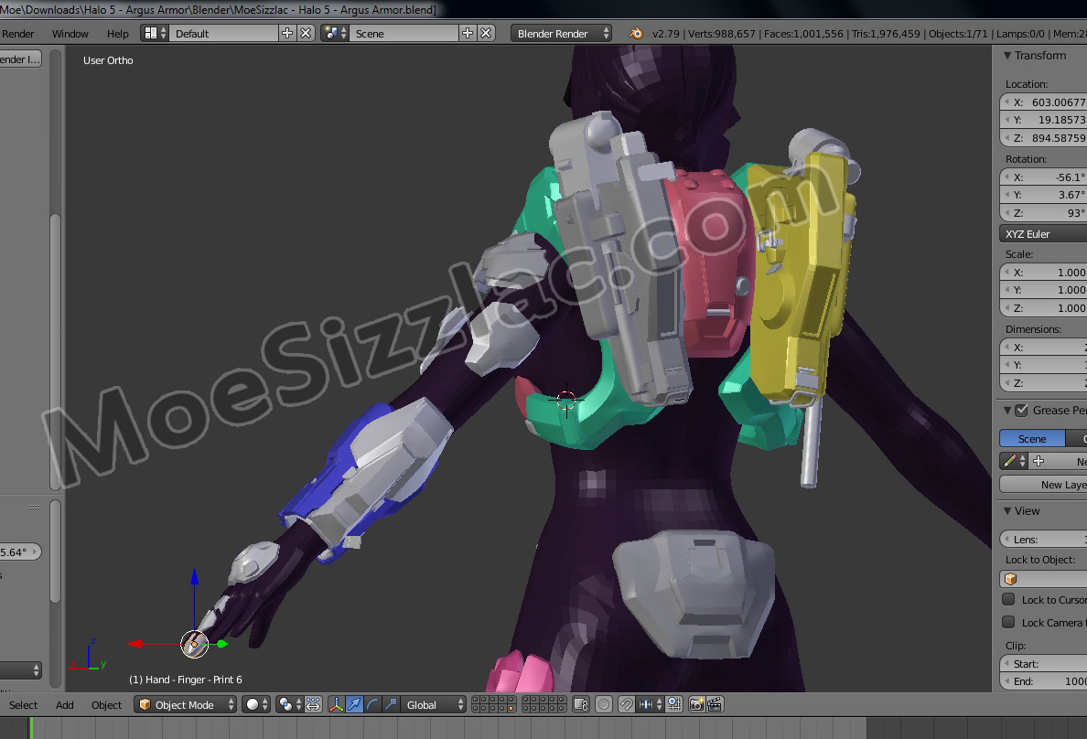Viewport: 1087px width, 739px height.
Task: Add a new screen layout next to Default
Action: pyautogui.click(x=287, y=33)
